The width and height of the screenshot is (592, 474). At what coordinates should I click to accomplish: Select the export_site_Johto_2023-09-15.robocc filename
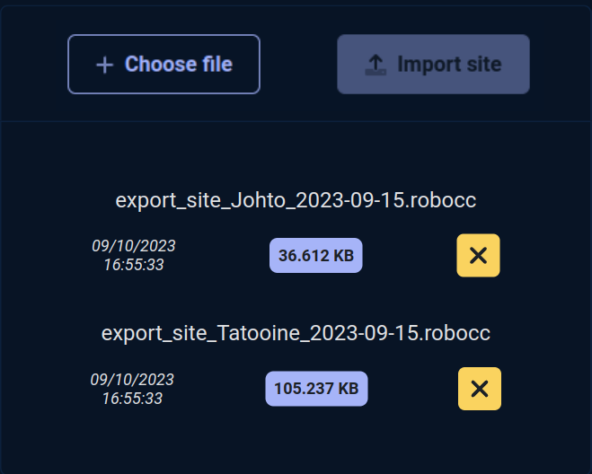[x=296, y=200]
